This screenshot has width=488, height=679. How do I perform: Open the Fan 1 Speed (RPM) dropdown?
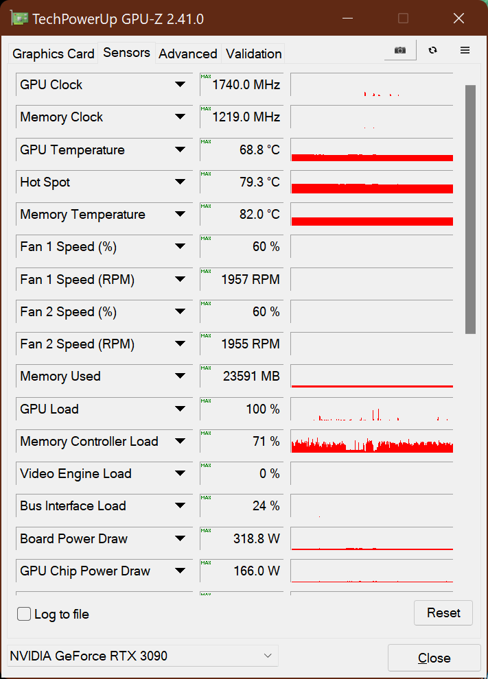click(181, 279)
